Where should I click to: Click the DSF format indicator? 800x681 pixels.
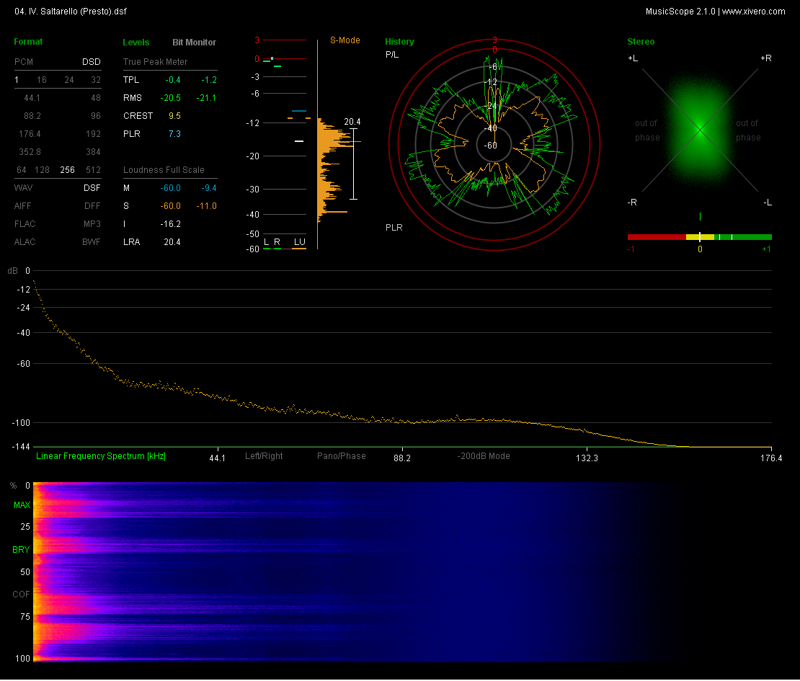[x=92, y=188]
